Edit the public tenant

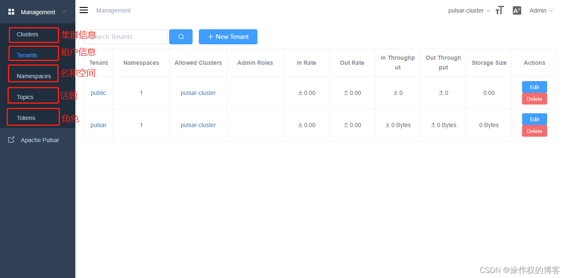[x=535, y=87]
